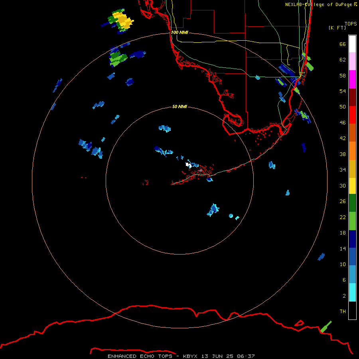Click the legend value 58

(343, 75)
